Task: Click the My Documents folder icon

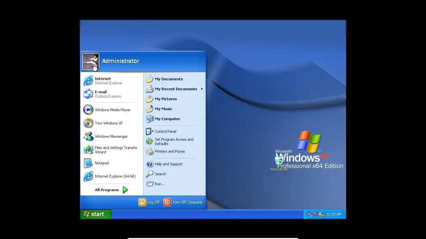Action: [149, 79]
